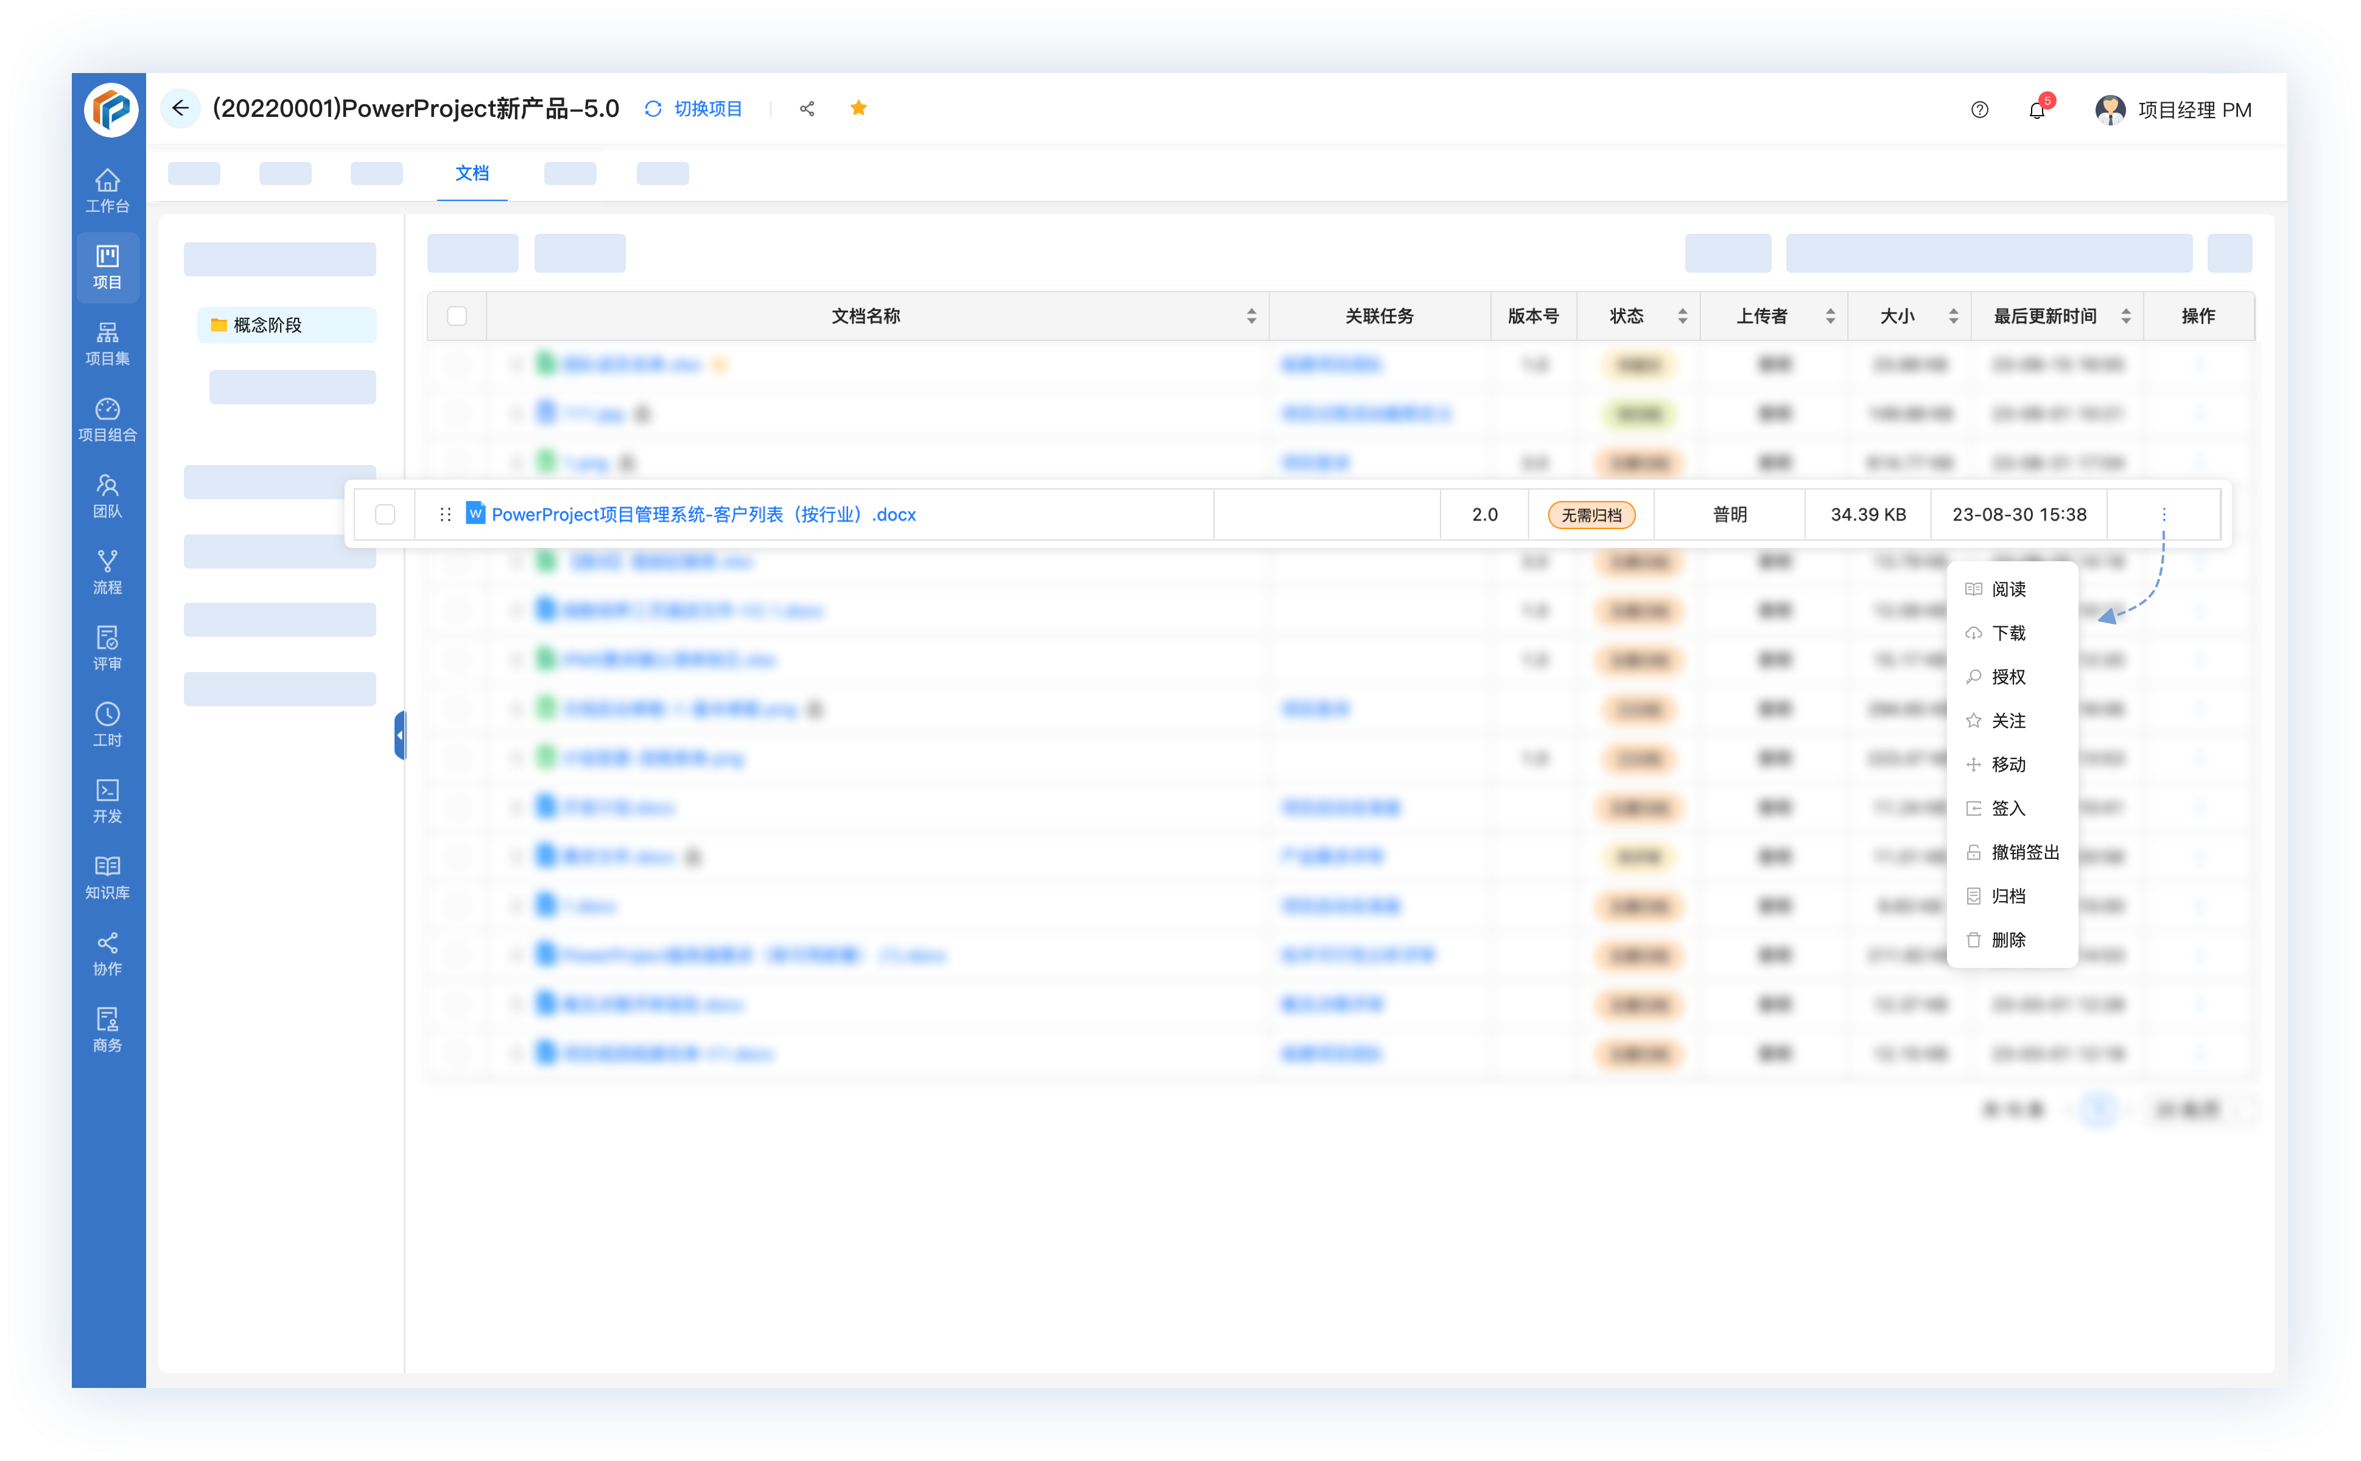Open 项目集 in the sidebar
Screen dimensions: 2361x1461
(107, 344)
